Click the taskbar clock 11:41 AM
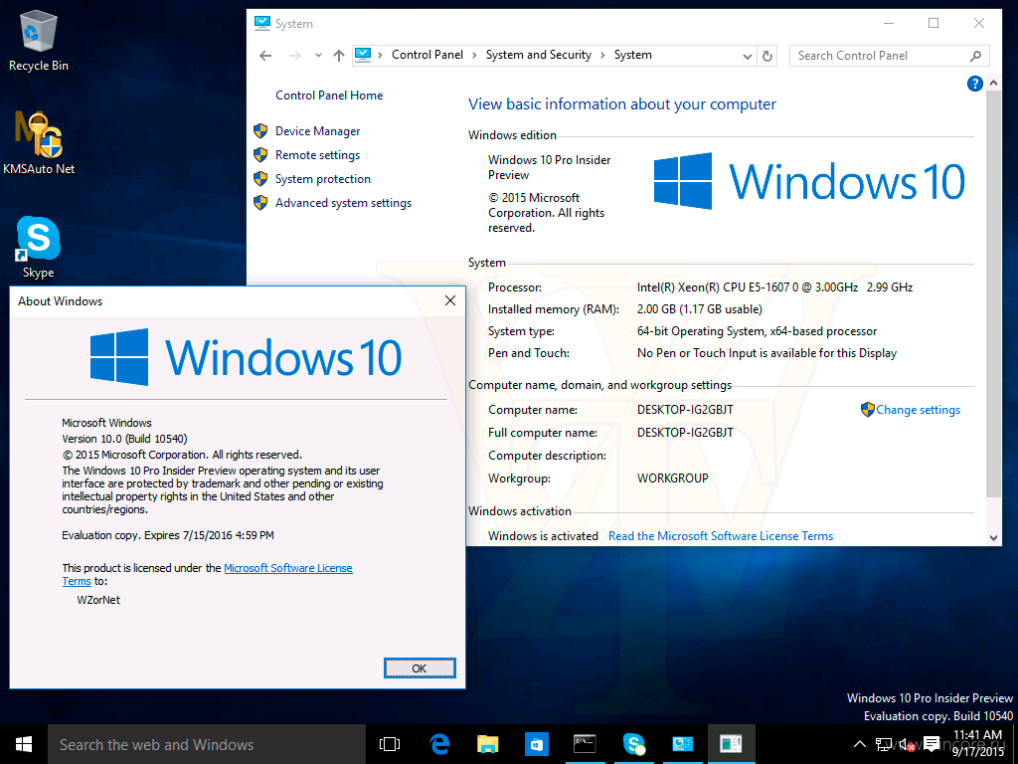 978,735
